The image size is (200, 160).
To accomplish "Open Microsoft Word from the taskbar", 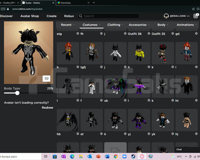I will point(107,157).
